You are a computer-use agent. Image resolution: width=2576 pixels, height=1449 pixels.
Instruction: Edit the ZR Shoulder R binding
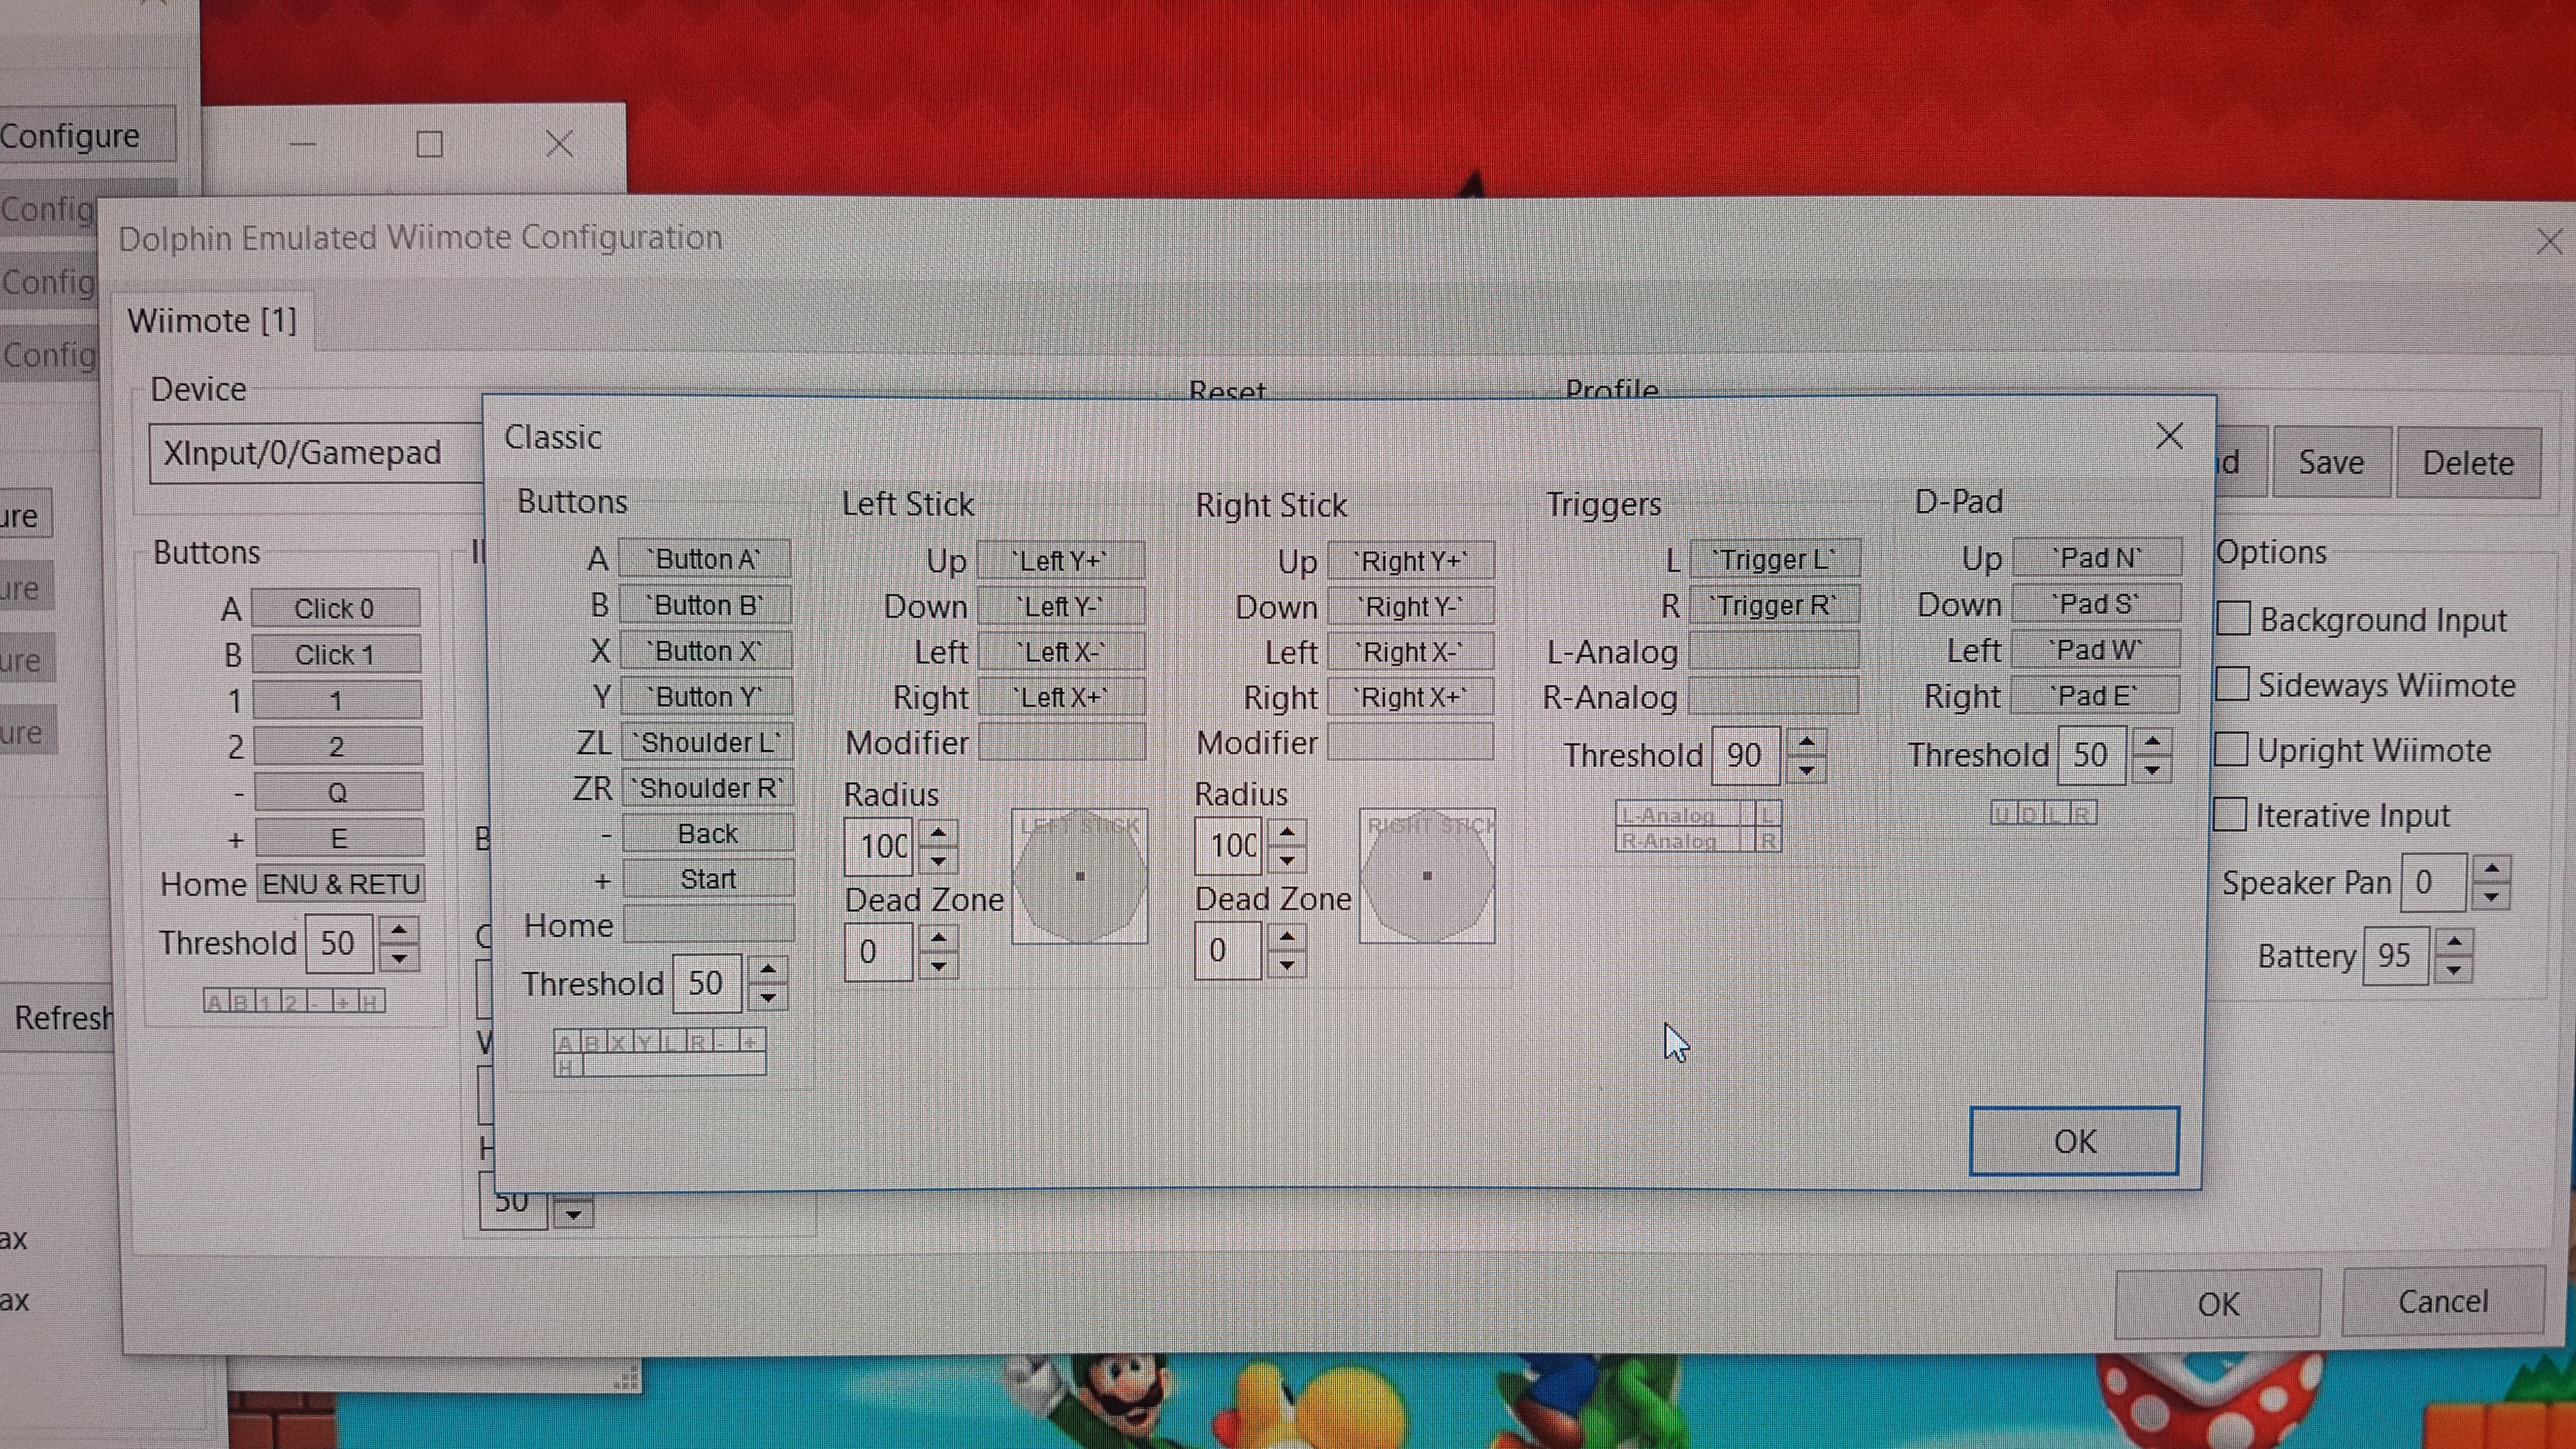pyautogui.click(x=708, y=788)
